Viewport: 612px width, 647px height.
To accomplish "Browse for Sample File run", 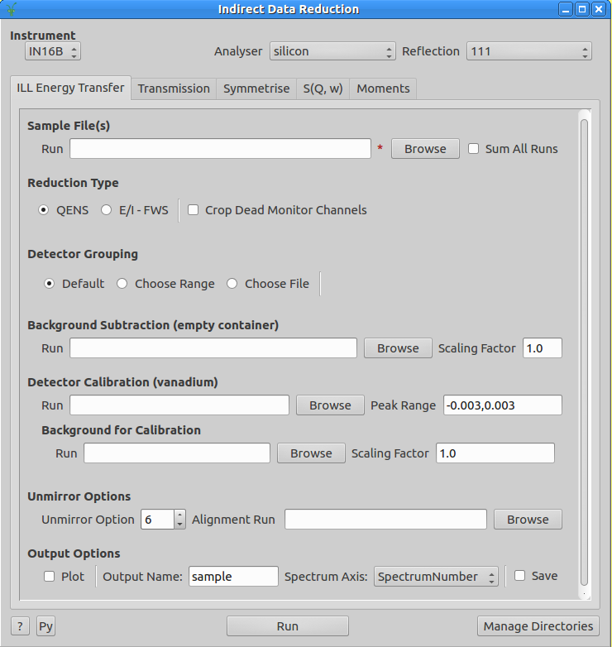I will tap(425, 149).
